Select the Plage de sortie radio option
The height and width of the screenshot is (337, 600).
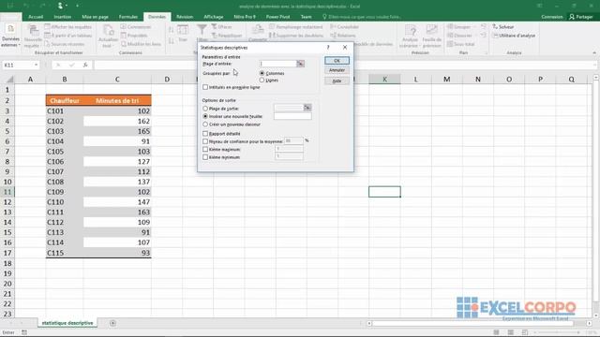[205, 109]
